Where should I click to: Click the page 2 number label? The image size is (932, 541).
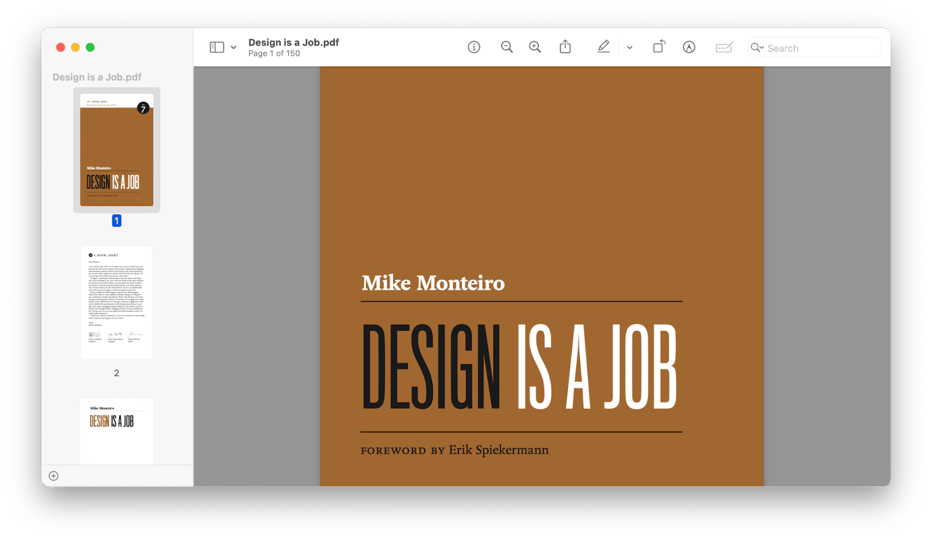pyautogui.click(x=116, y=373)
